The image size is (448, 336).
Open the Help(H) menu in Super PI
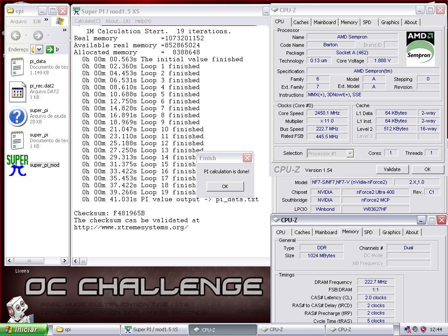143,21
